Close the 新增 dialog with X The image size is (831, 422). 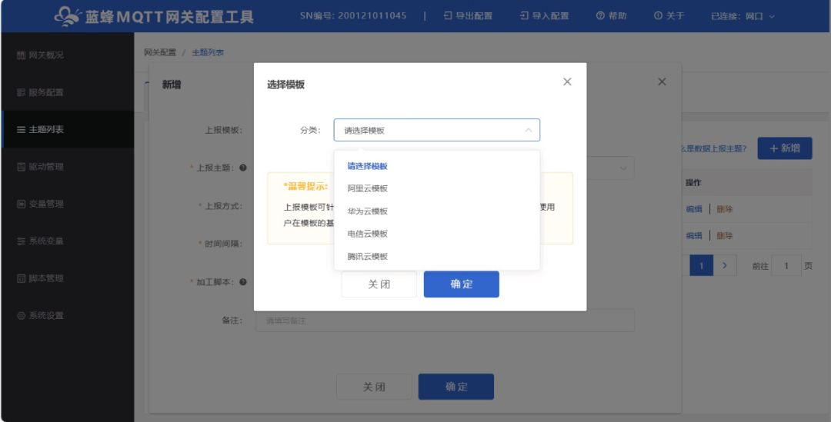point(662,82)
